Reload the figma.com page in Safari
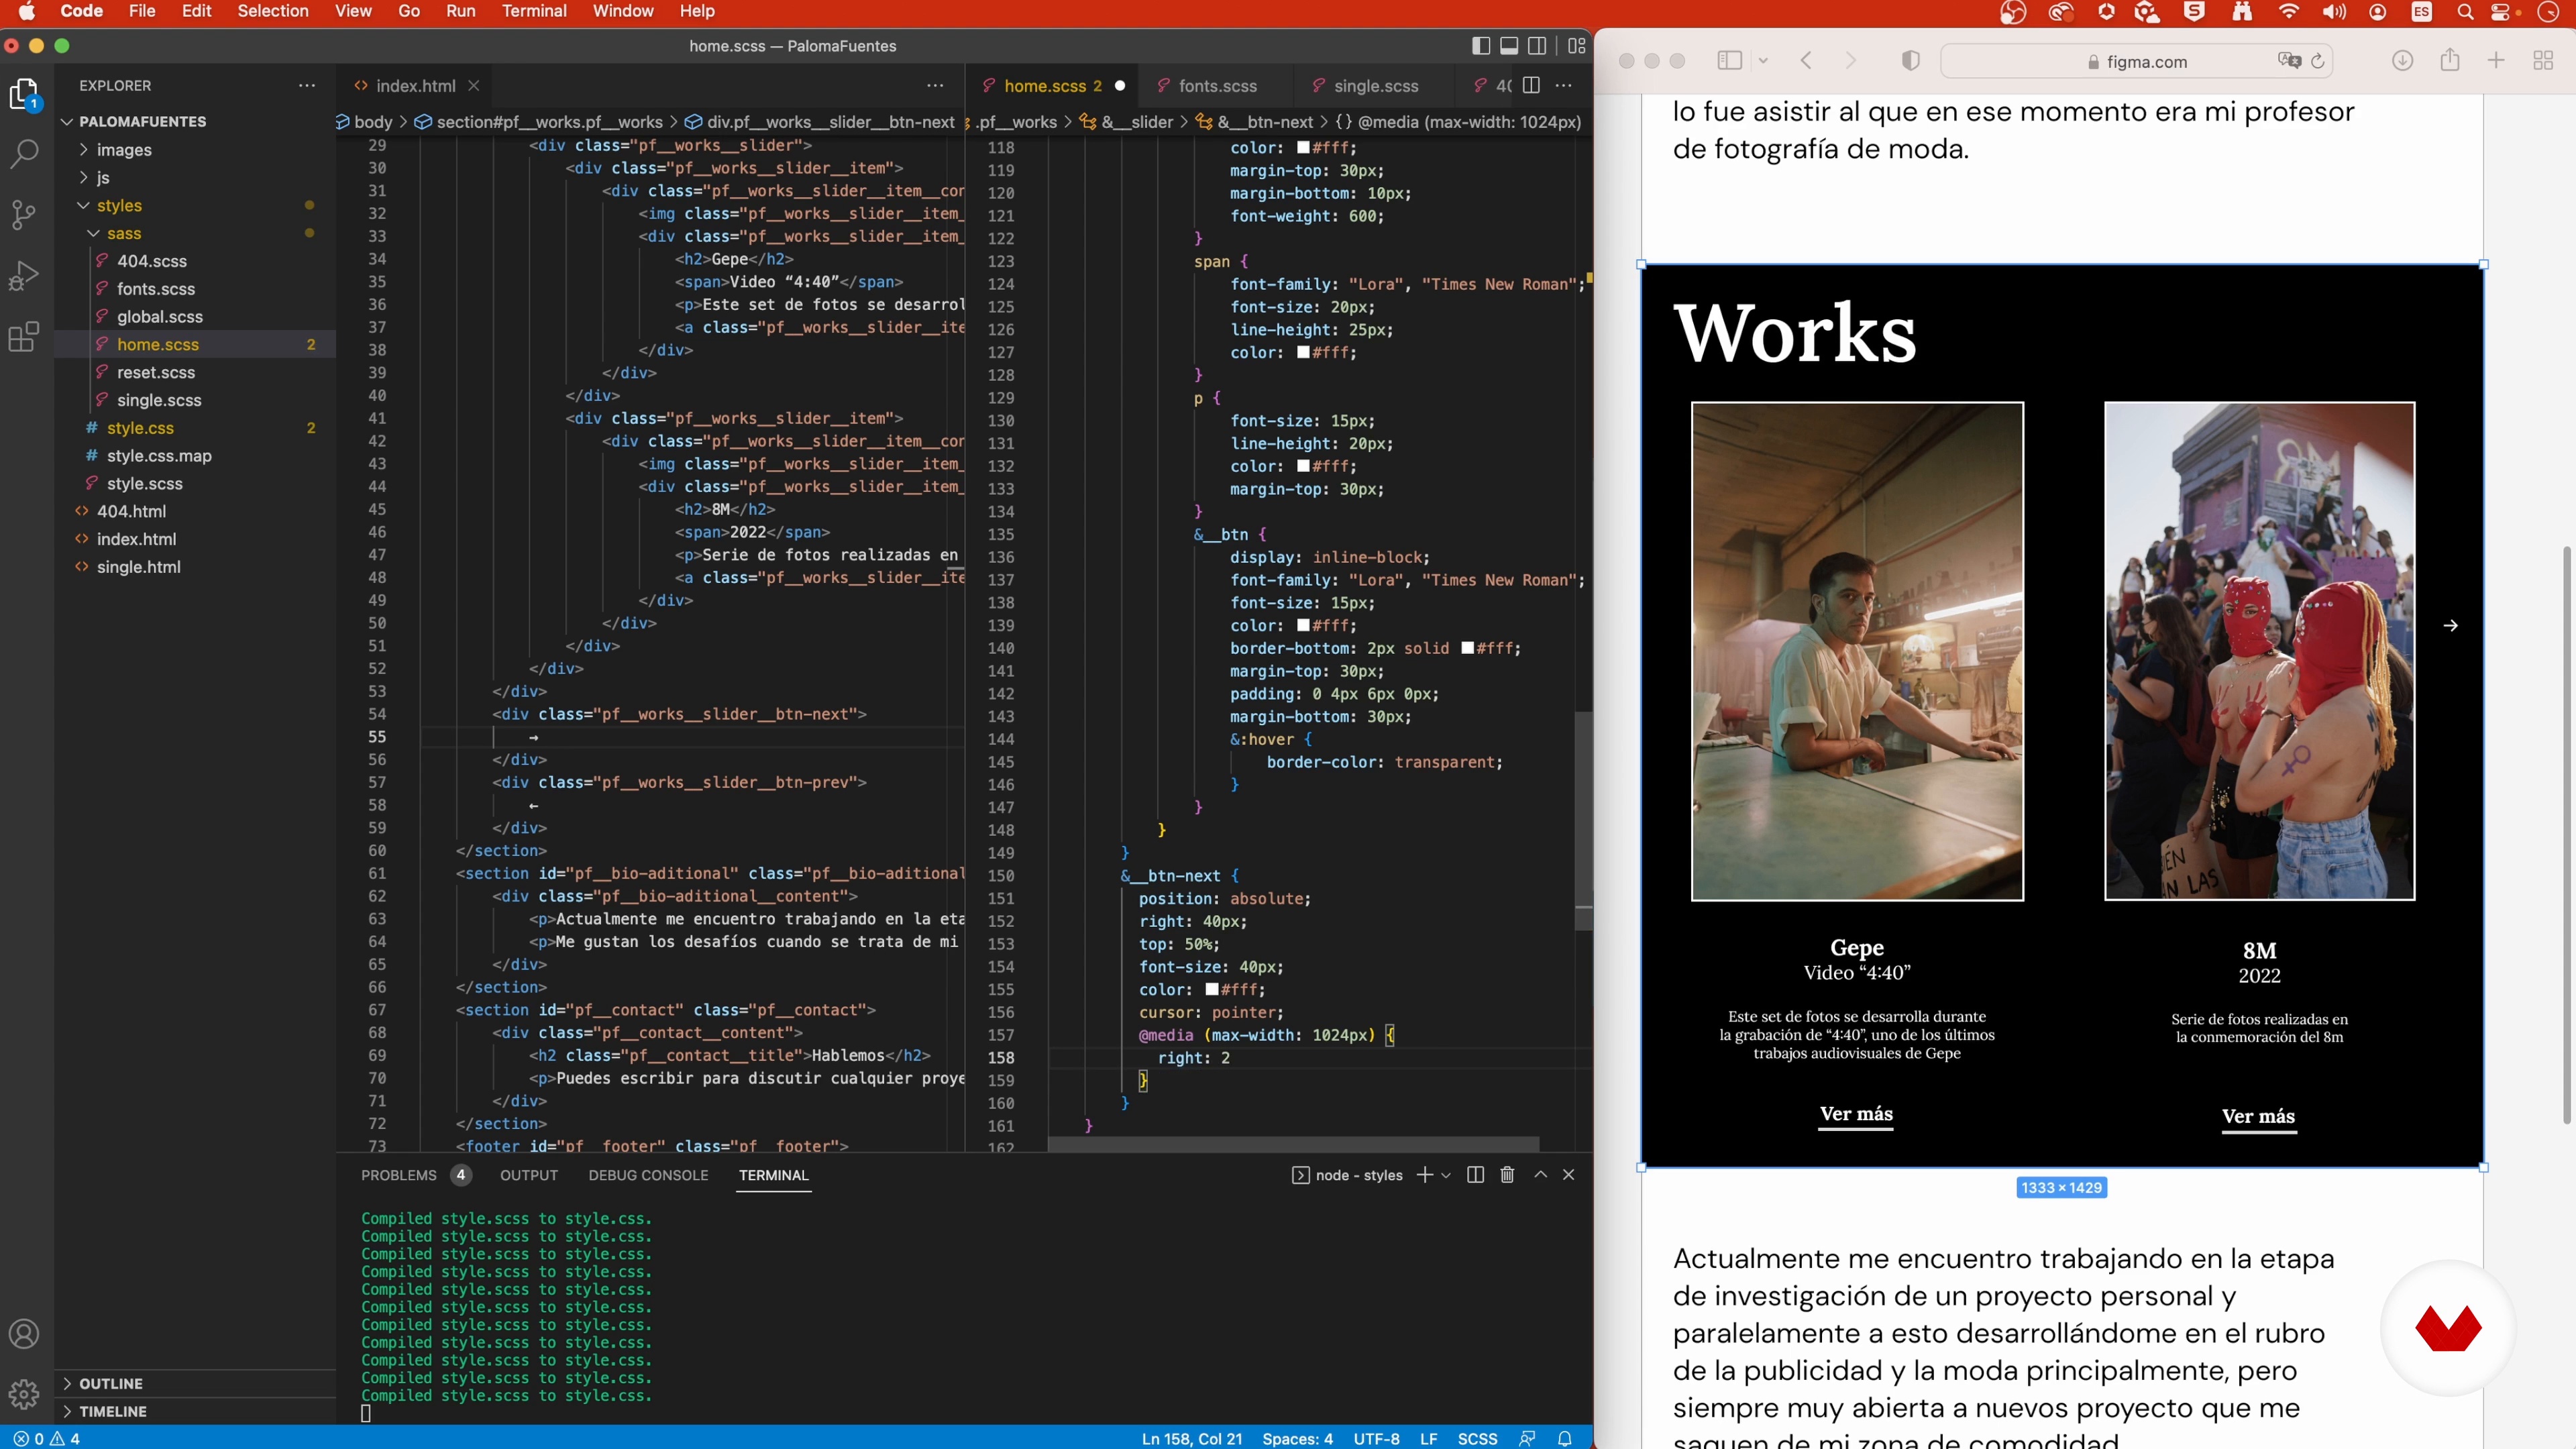2576x1449 pixels. click(2317, 61)
